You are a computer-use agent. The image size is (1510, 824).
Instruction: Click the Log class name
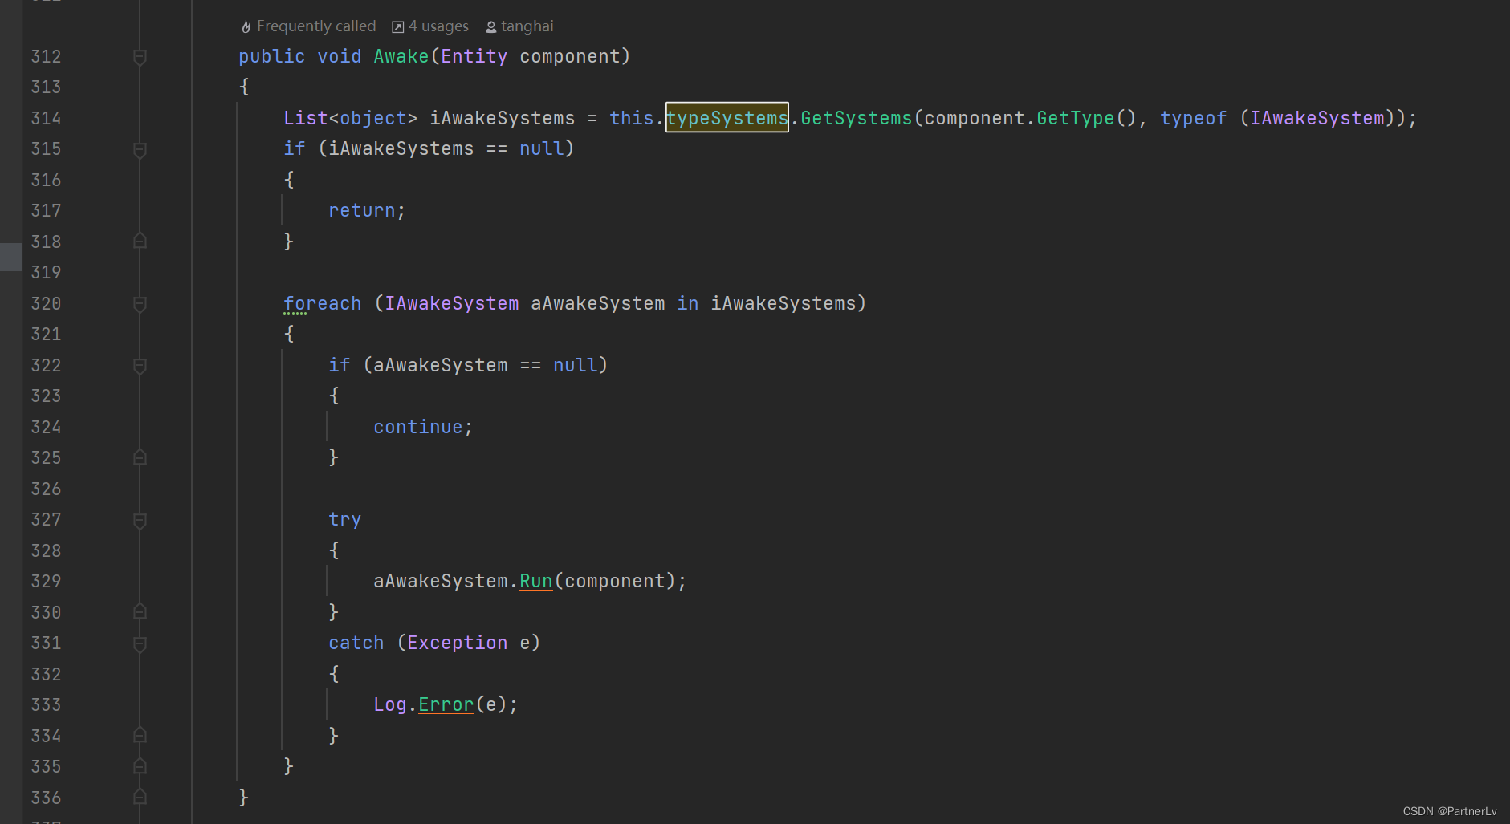pyautogui.click(x=390, y=704)
